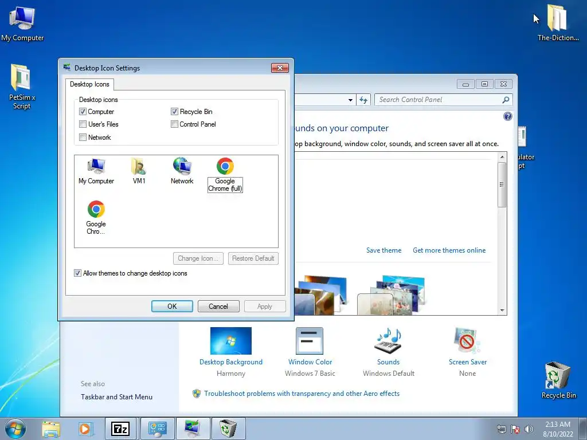Select the Desktop Icons tab

tap(89, 84)
